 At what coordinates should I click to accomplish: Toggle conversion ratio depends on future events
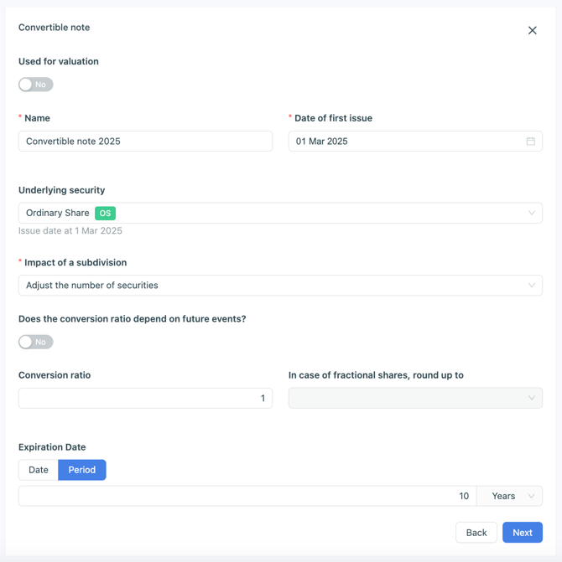click(x=36, y=342)
